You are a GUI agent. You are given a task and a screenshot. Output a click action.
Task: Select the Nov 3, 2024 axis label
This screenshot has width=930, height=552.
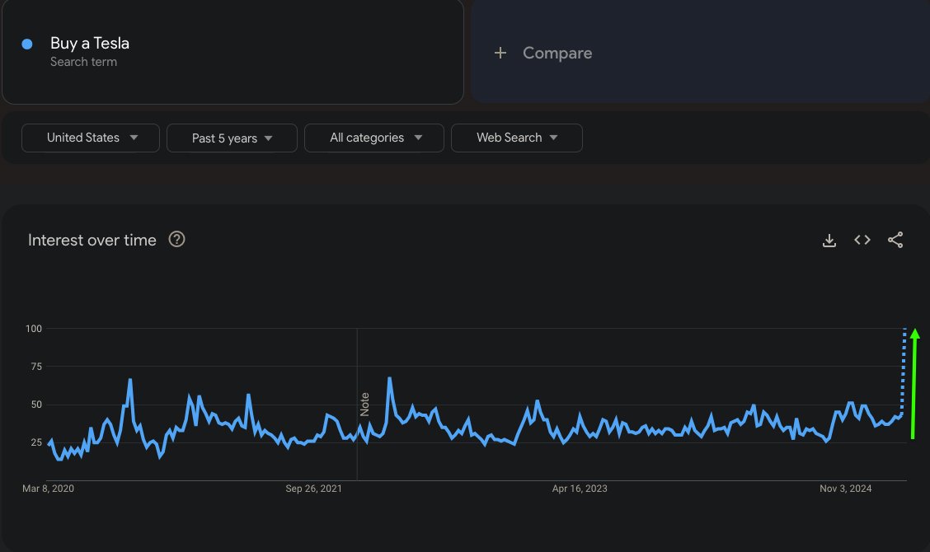pos(845,489)
